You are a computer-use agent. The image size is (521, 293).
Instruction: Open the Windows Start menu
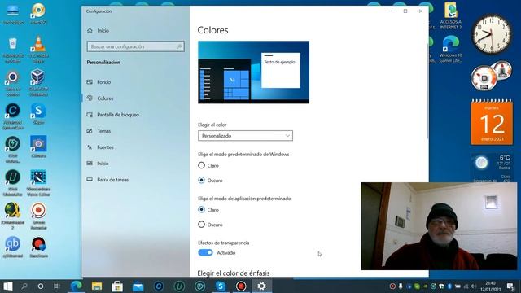8,286
